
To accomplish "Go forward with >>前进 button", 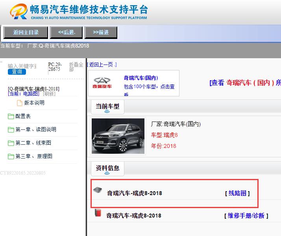I will pyautogui.click(x=101, y=32).
